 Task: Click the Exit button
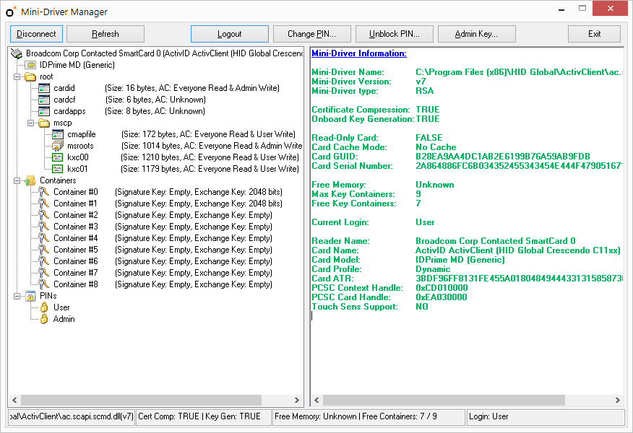[594, 34]
